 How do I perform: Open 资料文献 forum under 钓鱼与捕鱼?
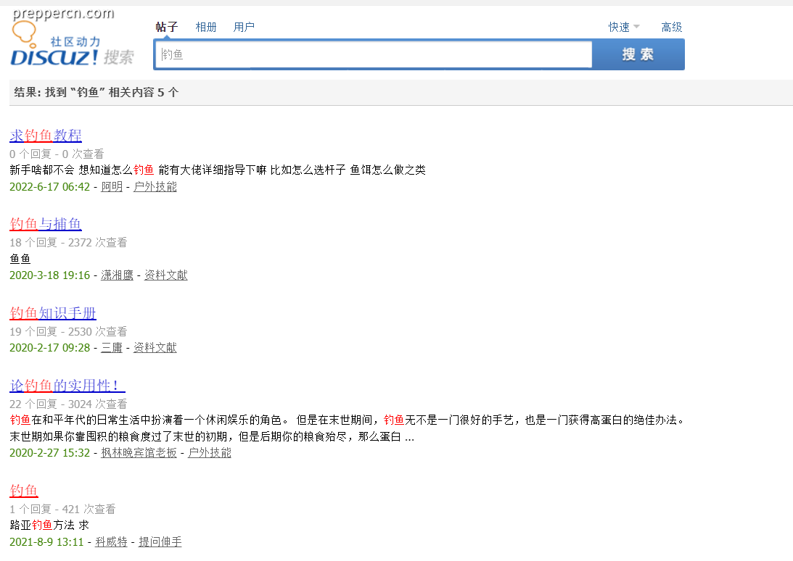166,275
